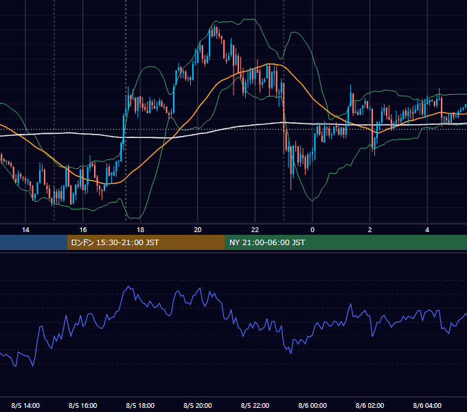Click the 4 hour label on price chart
The width and height of the screenshot is (467, 412).
(427, 230)
